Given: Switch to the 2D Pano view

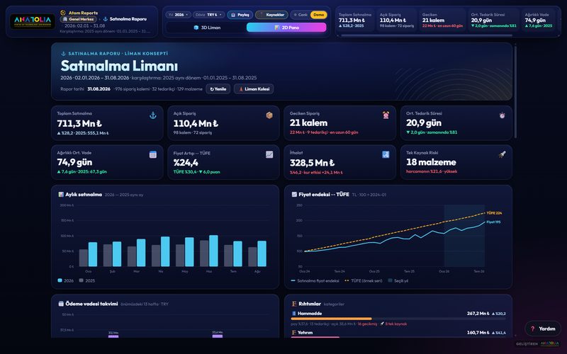Looking at the screenshot, I should (x=286, y=28).
